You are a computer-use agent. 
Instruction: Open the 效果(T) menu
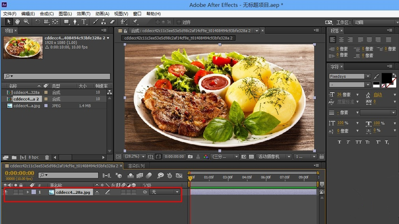83,14
